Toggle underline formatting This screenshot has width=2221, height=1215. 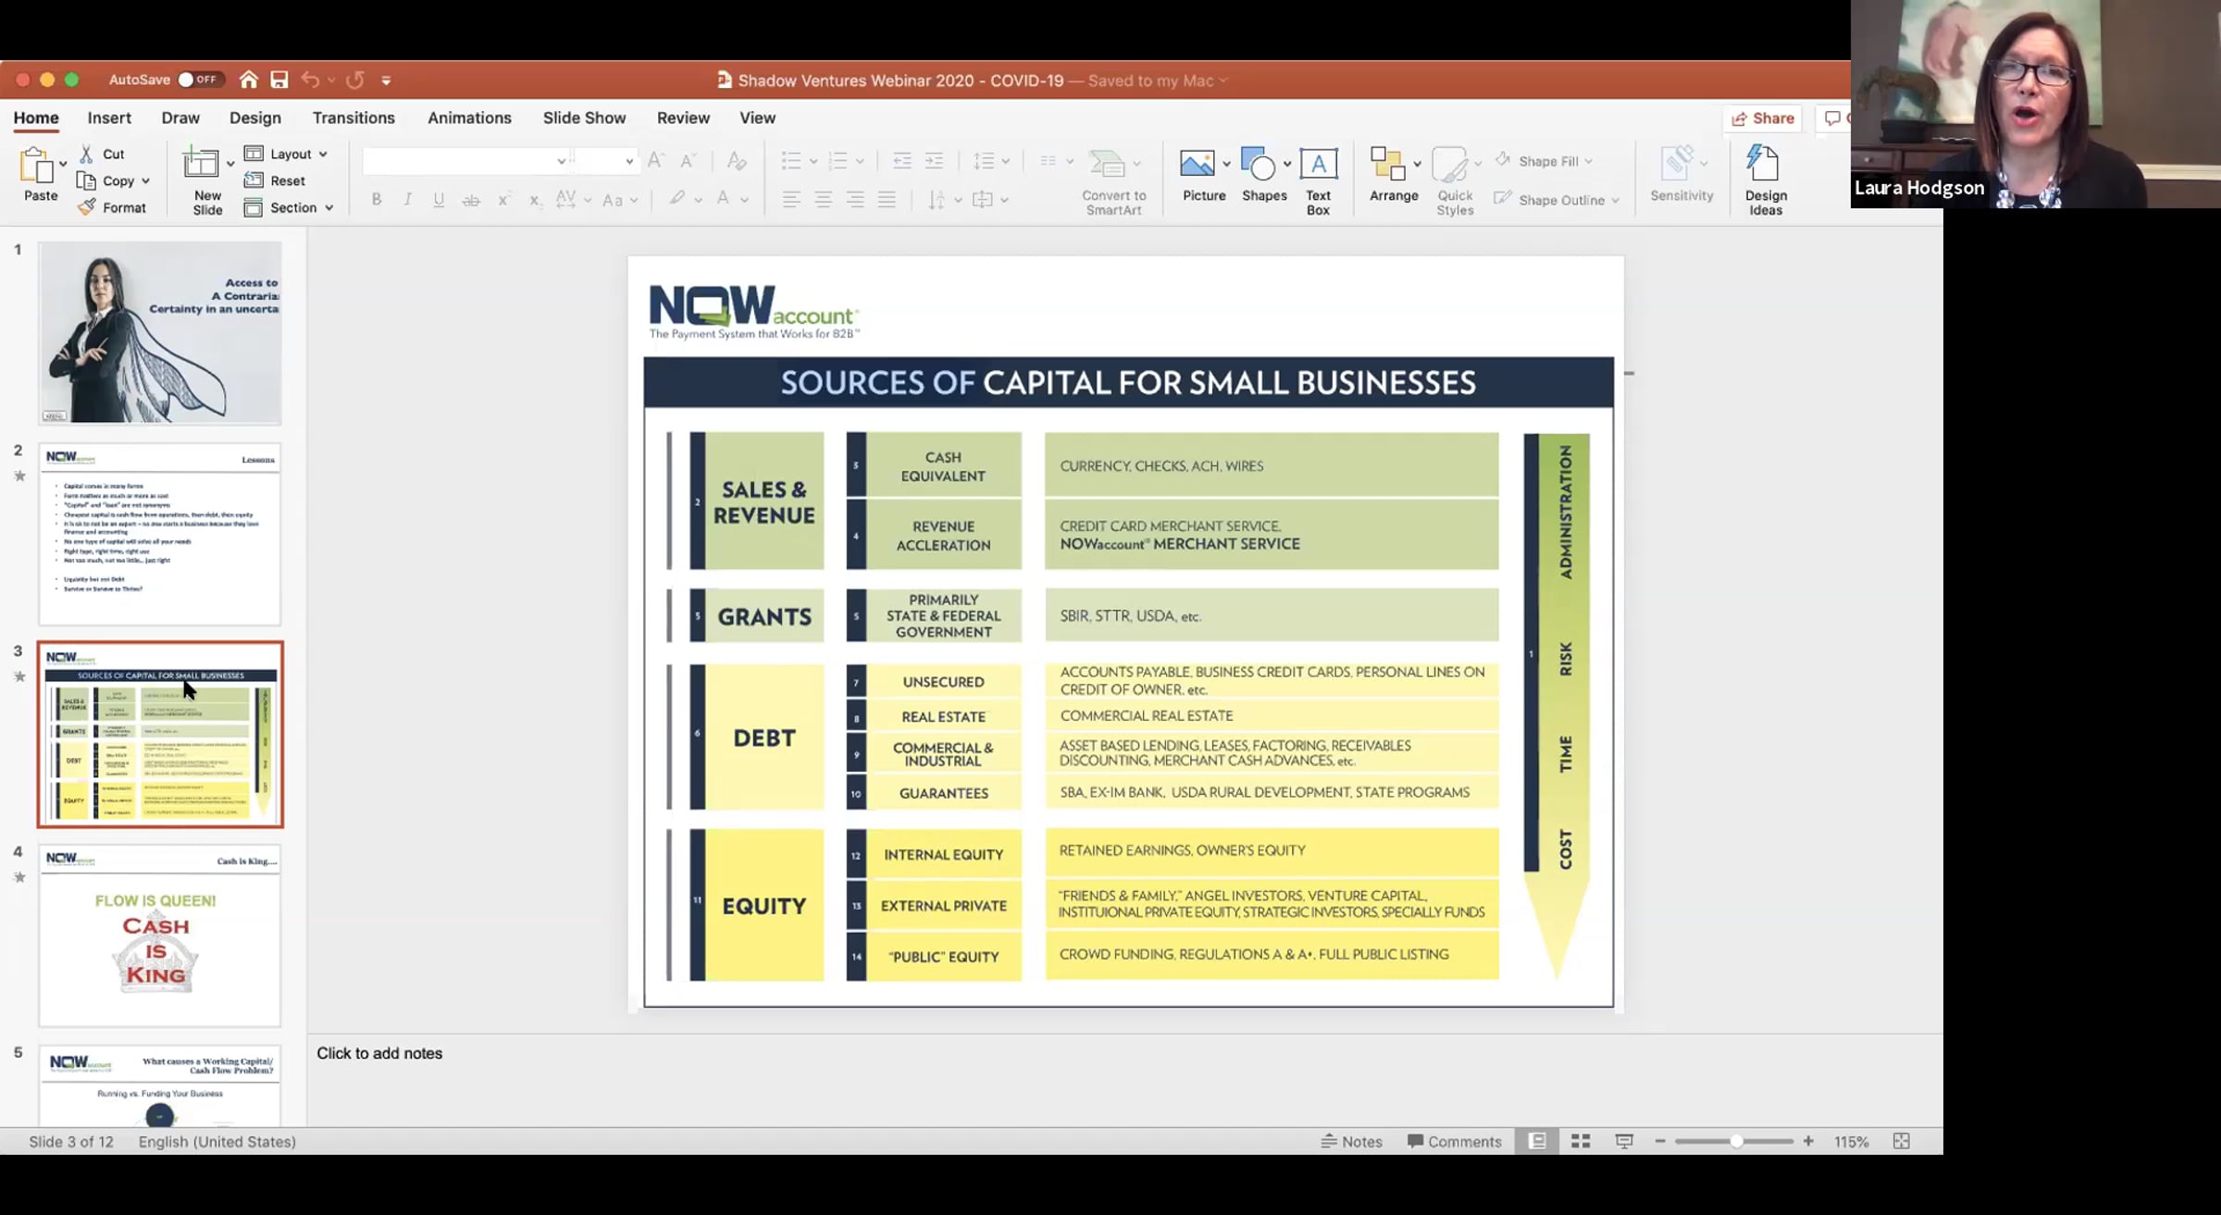coord(439,199)
